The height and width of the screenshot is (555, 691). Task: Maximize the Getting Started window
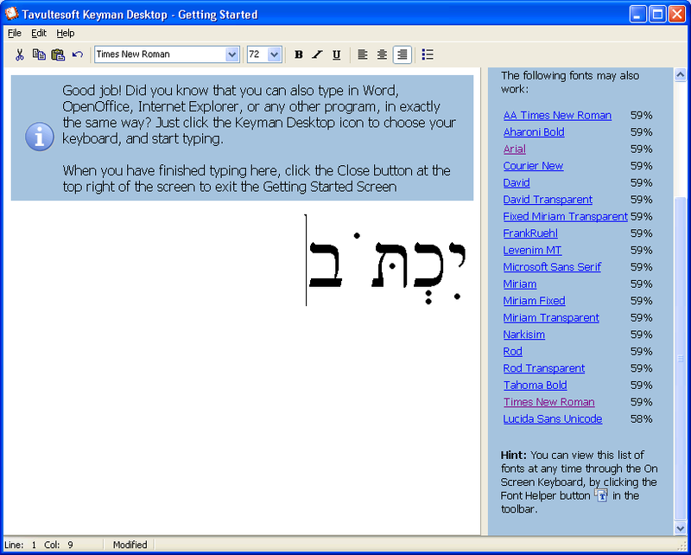657,14
